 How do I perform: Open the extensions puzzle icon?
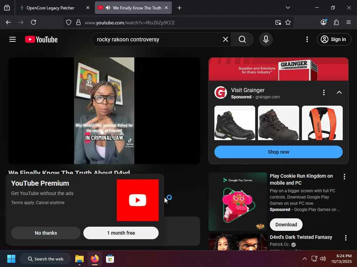click(x=336, y=22)
